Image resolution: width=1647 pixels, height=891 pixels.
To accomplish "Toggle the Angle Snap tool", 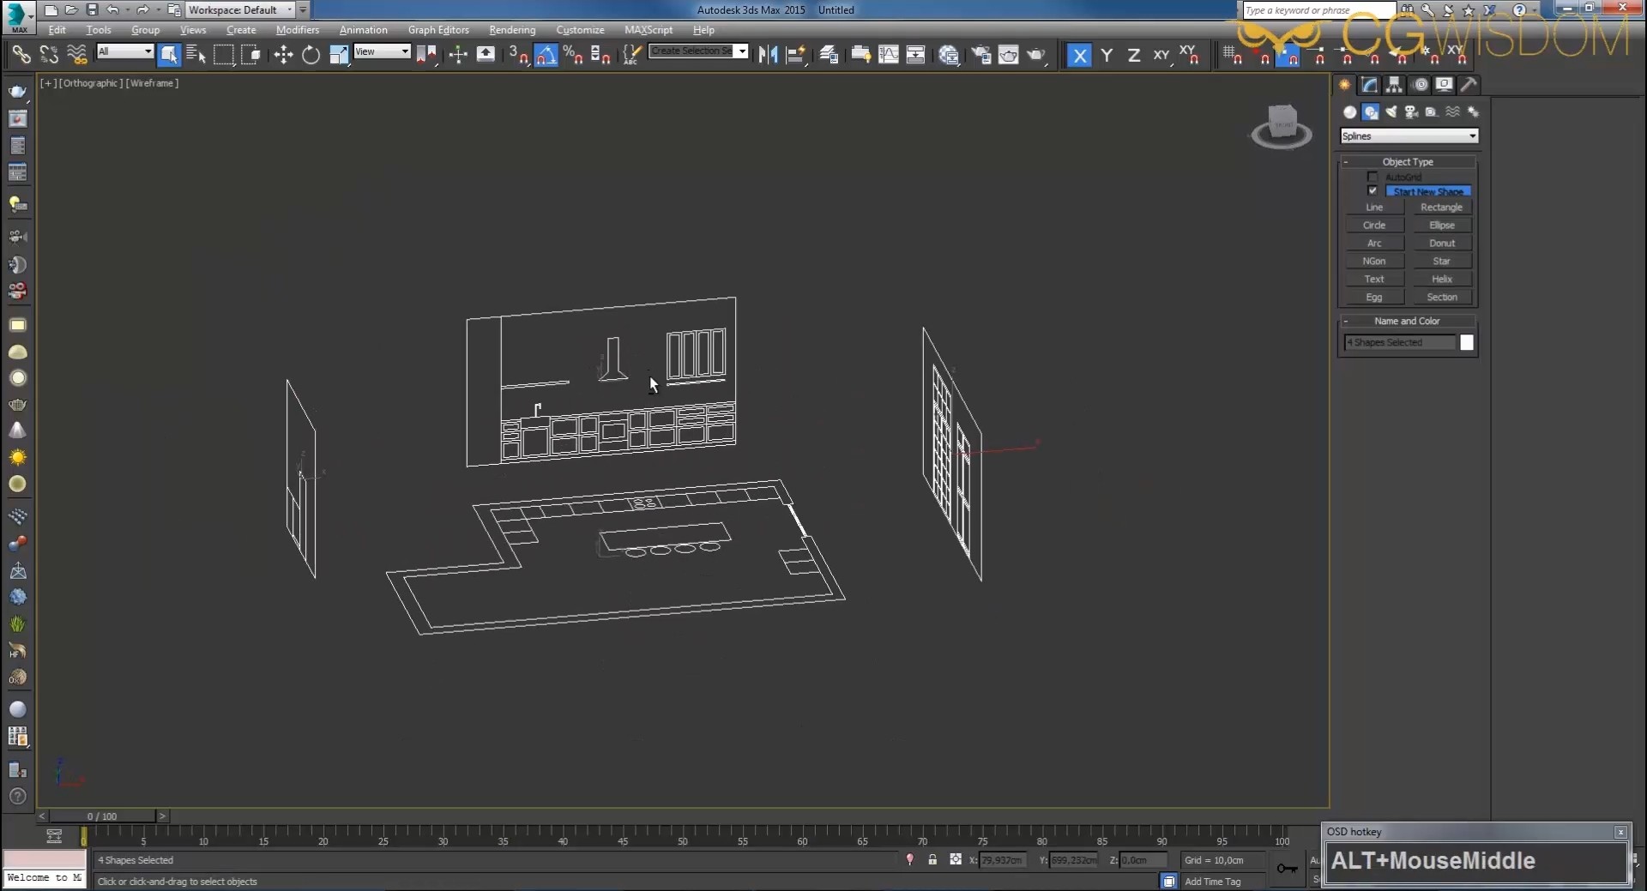I will click(546, 55).
